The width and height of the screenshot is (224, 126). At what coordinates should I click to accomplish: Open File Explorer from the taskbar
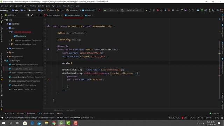coord(47,123)
